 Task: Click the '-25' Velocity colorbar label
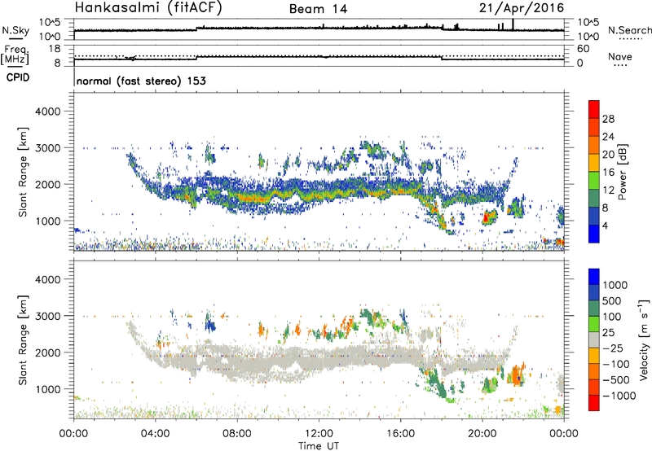(x=613, y=348)
